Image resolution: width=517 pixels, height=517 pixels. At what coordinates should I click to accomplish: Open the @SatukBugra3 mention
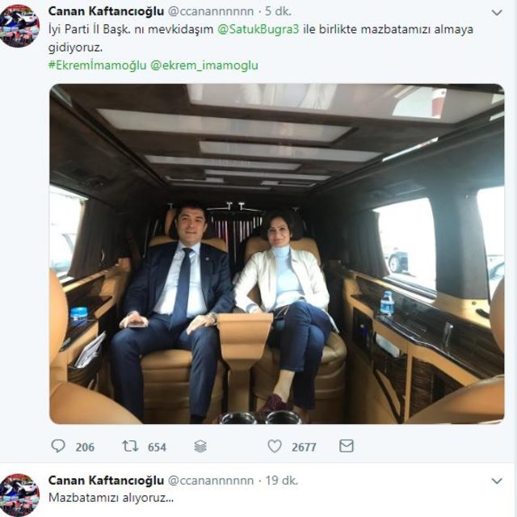pos(258,29)
